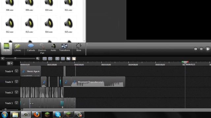This screenshot has width=211, height=118.
Task: Toggle the lock on Track 4
Action: point(16,71)
